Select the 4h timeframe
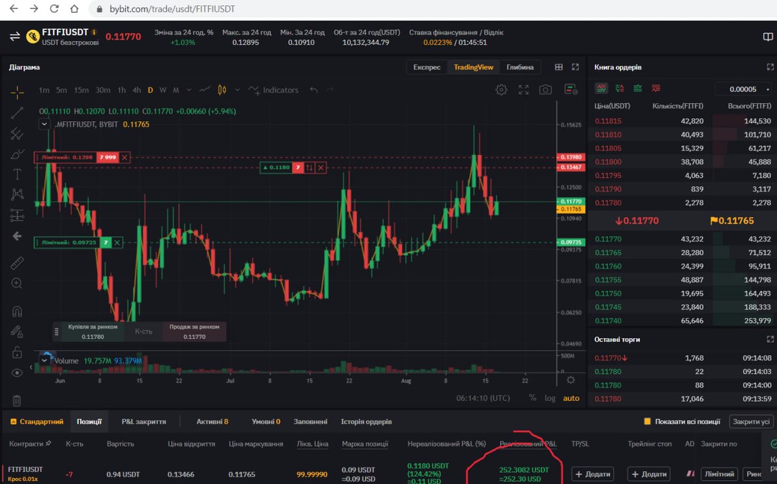This screenshot has height=484, width=777. pos(137,90)
